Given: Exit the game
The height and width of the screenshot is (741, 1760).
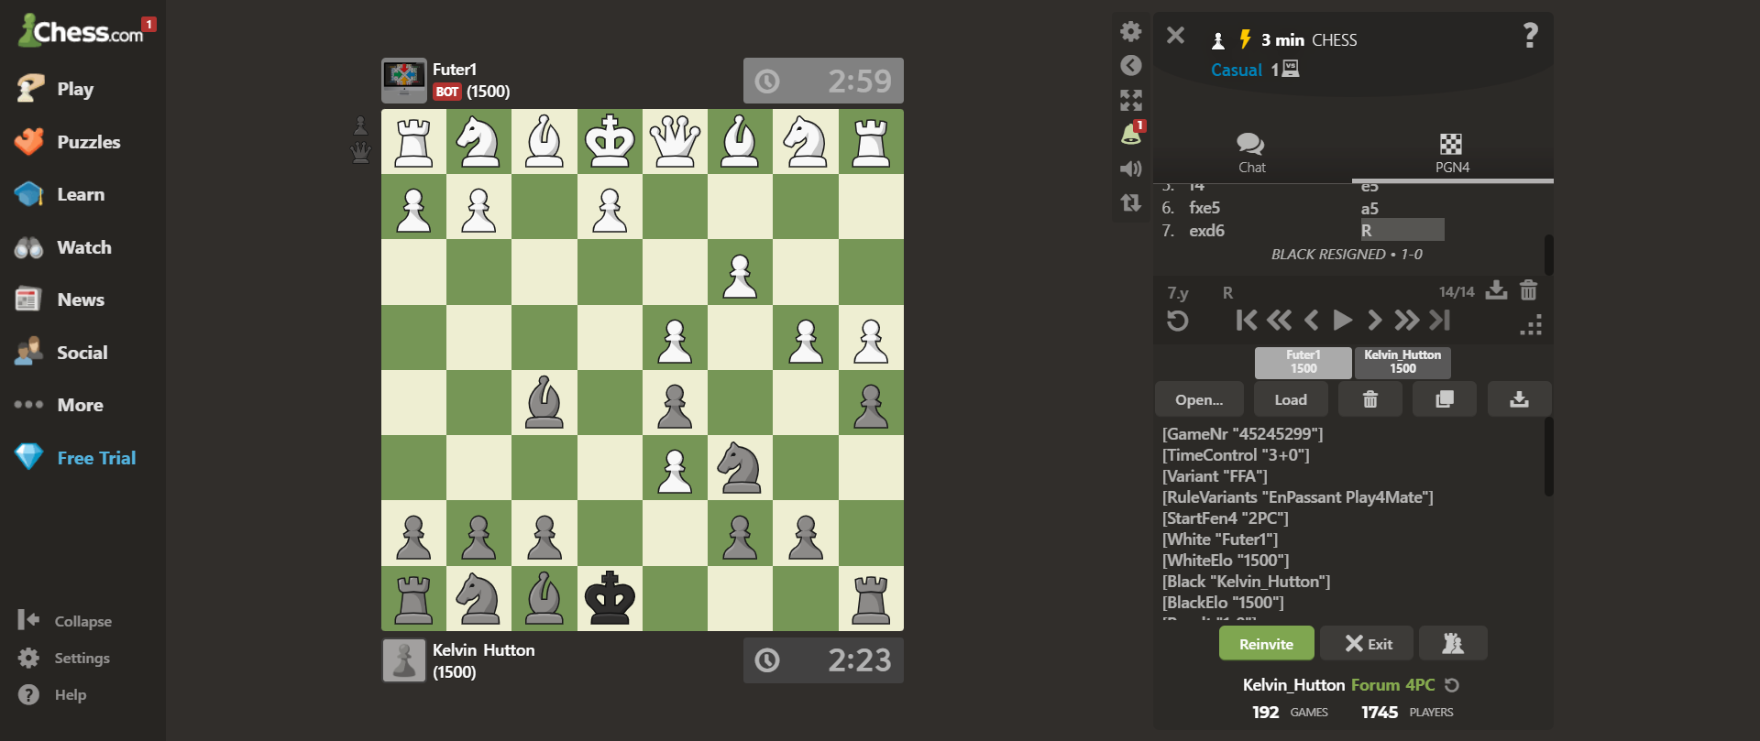Looking at the screenshot, I should 1369,644.
